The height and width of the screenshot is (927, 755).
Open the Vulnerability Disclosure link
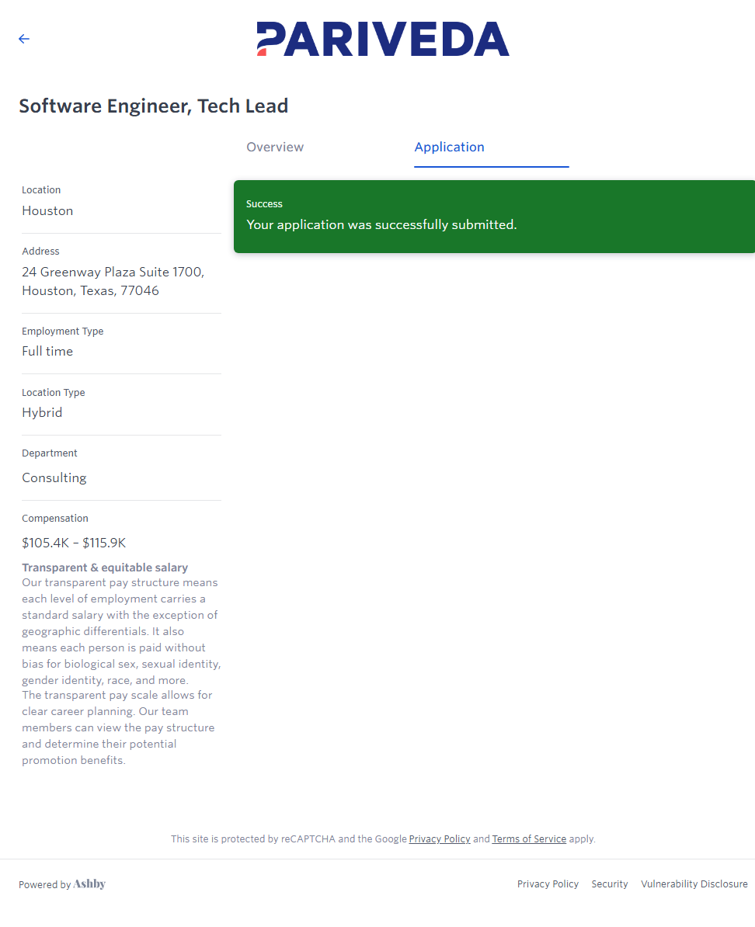pyautogui.click(x=694, y=884)
